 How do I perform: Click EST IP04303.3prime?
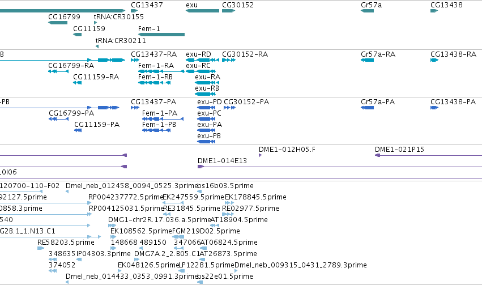tap(103, 254)
